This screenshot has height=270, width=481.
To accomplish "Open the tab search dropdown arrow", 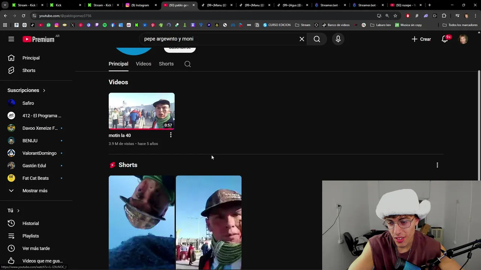I will click(5, 5).
